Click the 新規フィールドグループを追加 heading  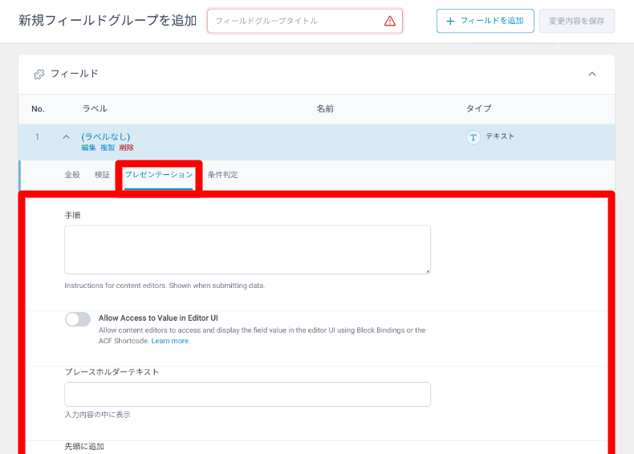tap(108, 20)
